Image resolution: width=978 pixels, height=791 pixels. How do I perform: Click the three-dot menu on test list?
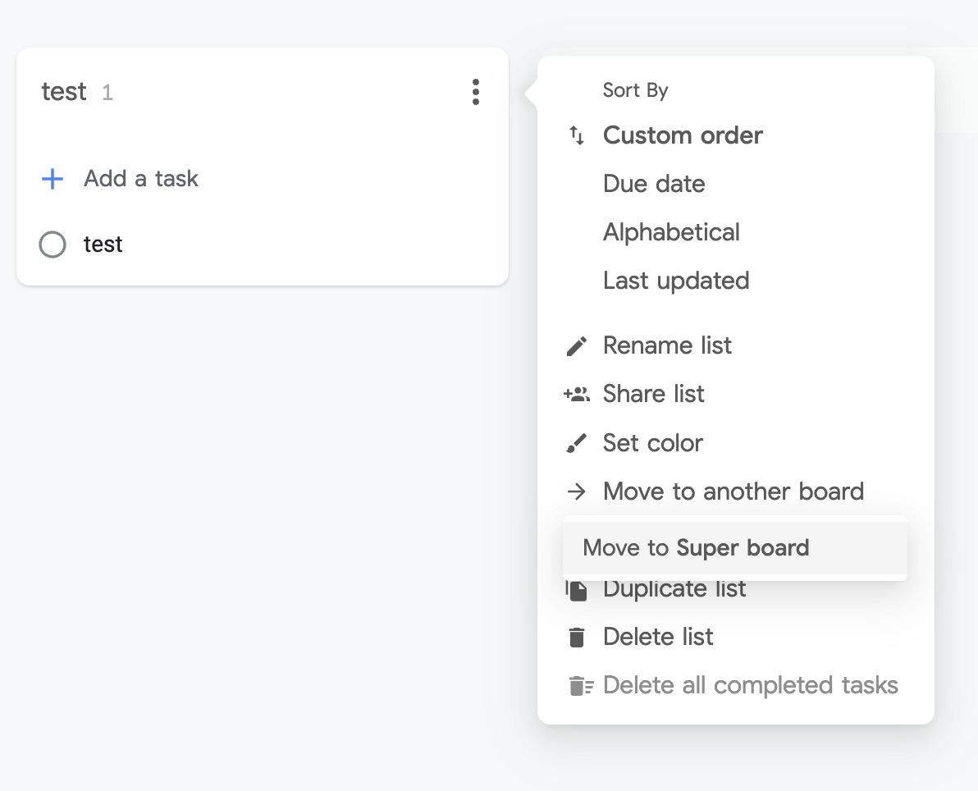tap(476, 92)
